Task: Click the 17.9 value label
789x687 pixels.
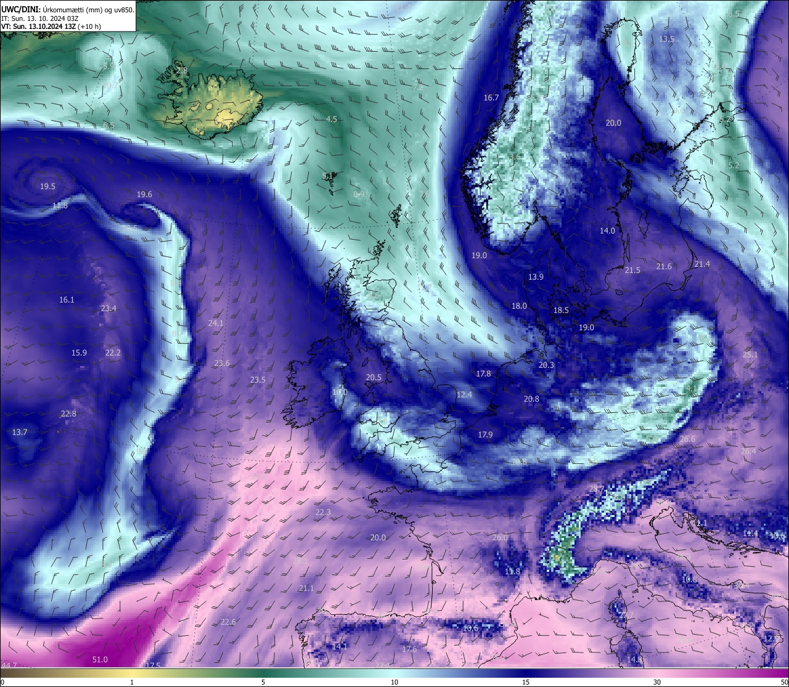Action: 485,435
